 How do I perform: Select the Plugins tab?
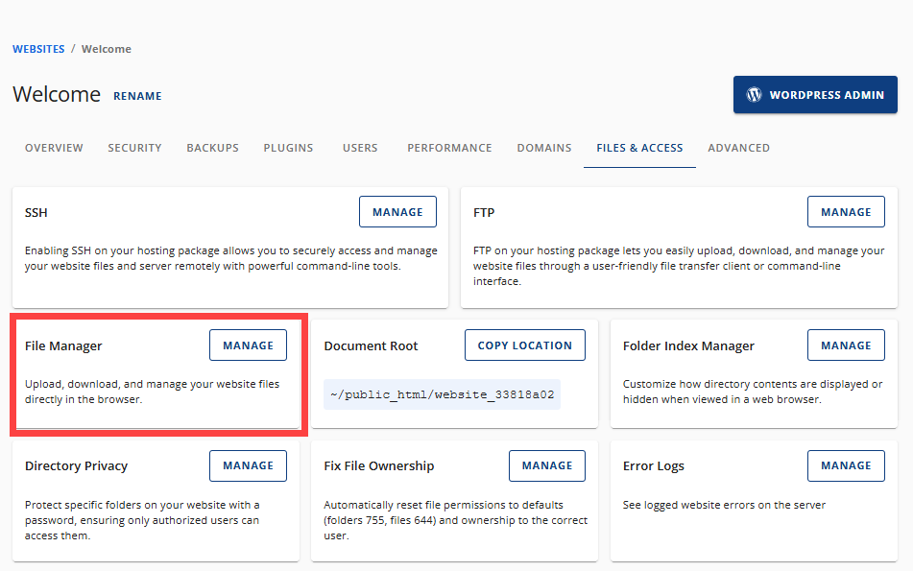pyautogui.click(x=288, y=148)
